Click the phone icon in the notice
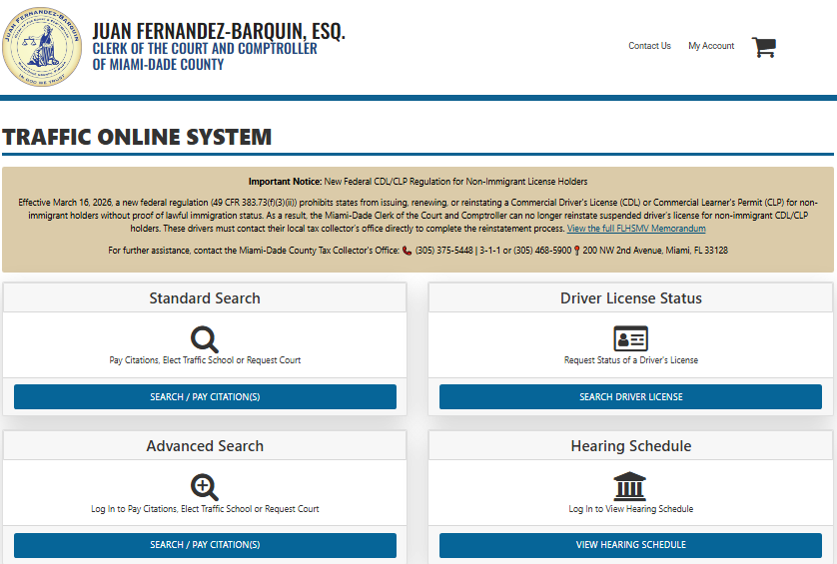The image size is (837, 564). [x=408, y=251]
